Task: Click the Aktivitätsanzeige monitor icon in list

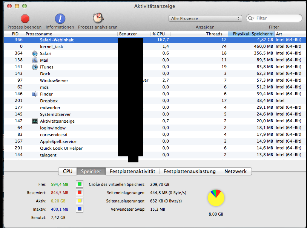Action: pyautogui.click(x=35, y=121)
